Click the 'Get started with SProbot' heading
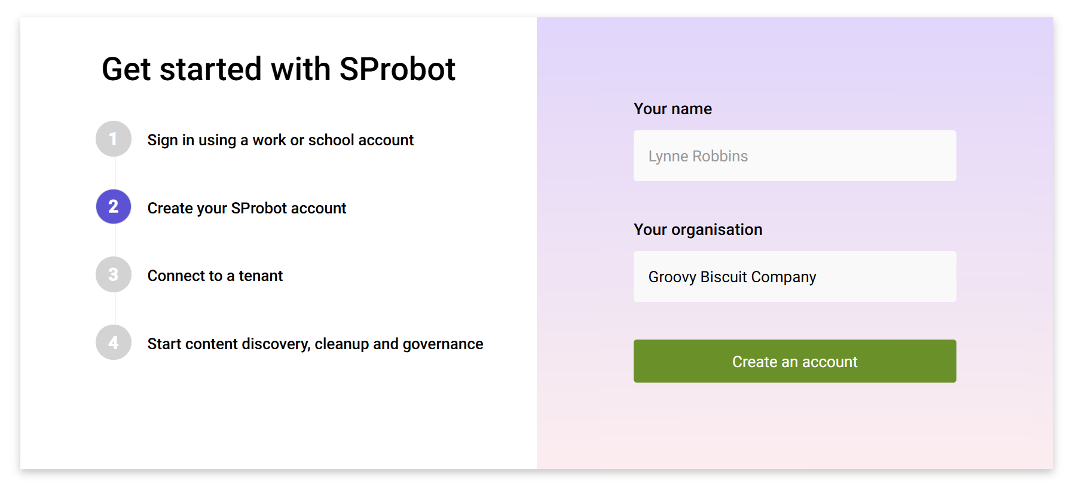 279,69
